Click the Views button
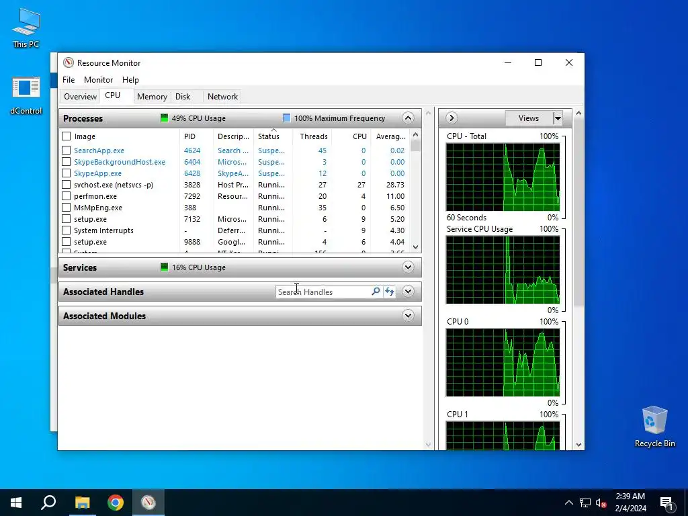This screenshot has height=516, width=688. pyautogui.click(x=528, y=118)
